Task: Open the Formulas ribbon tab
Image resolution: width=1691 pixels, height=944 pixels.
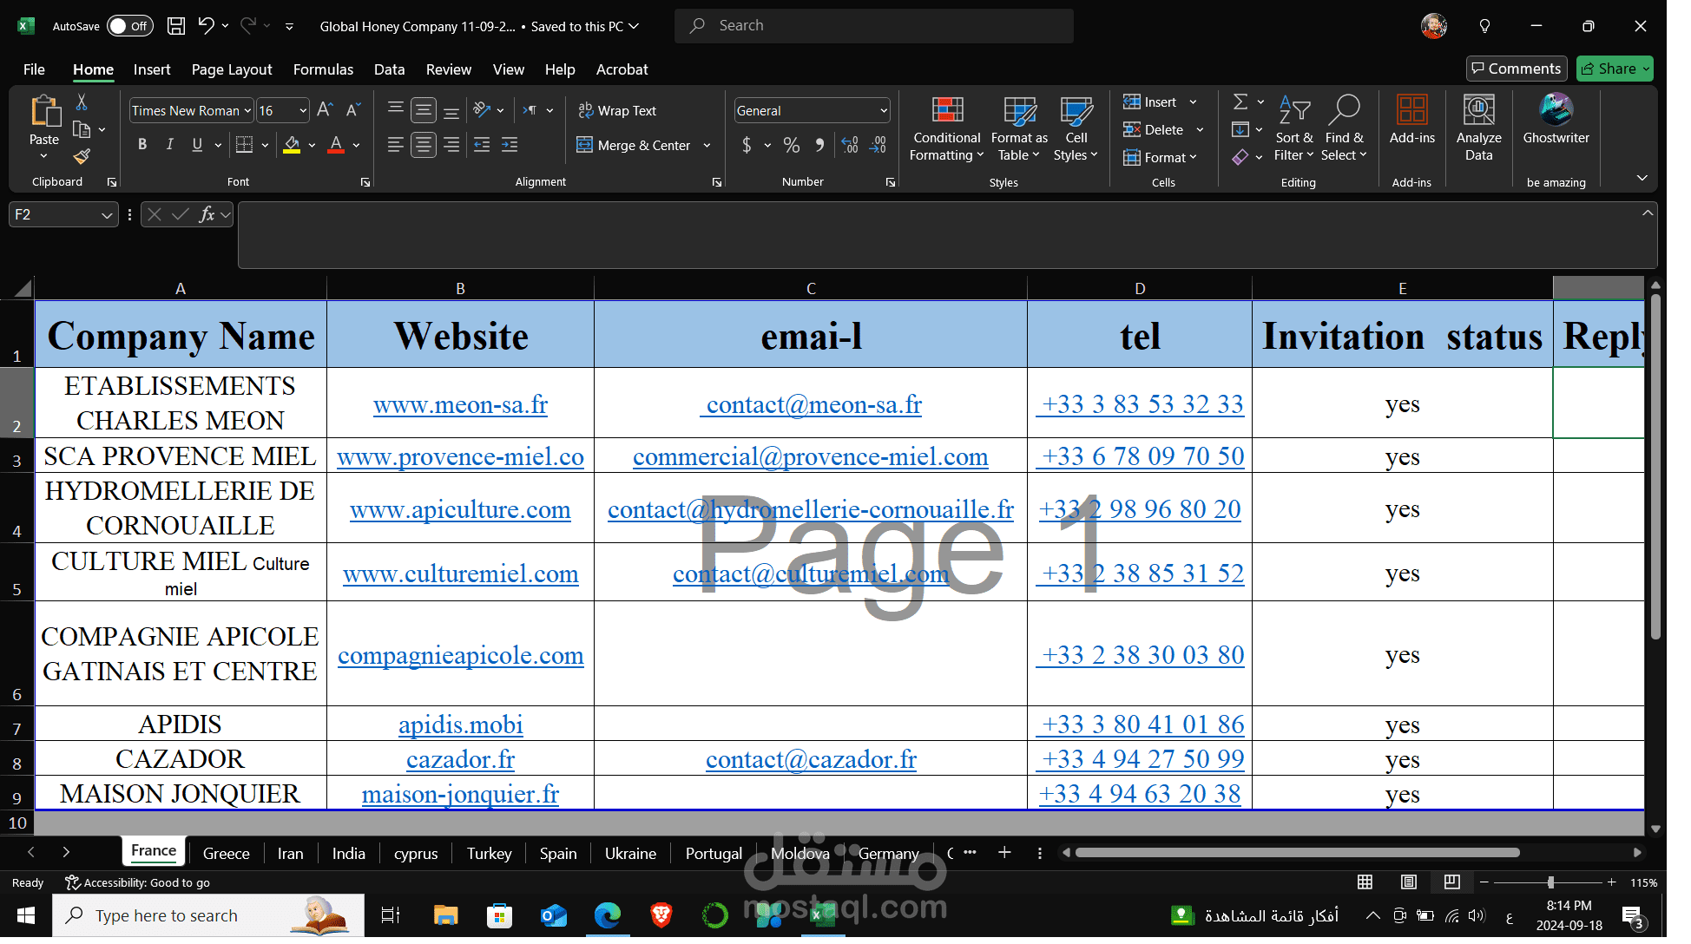Action: pyautogui.click(x=323, y=69)
